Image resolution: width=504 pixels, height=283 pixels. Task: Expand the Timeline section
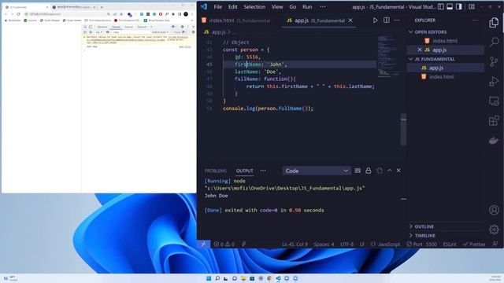pos(446,236)
